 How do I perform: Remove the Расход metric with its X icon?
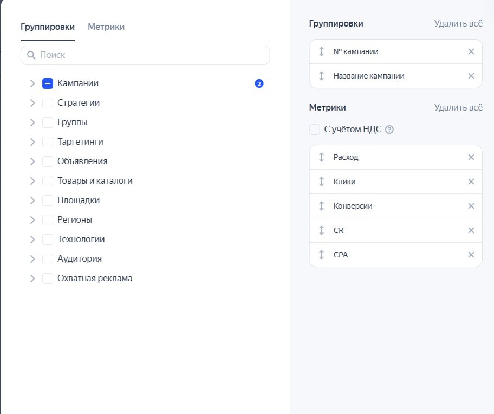[x=471, y=157]
